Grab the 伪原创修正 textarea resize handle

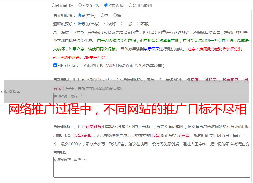tap(248, 176)
